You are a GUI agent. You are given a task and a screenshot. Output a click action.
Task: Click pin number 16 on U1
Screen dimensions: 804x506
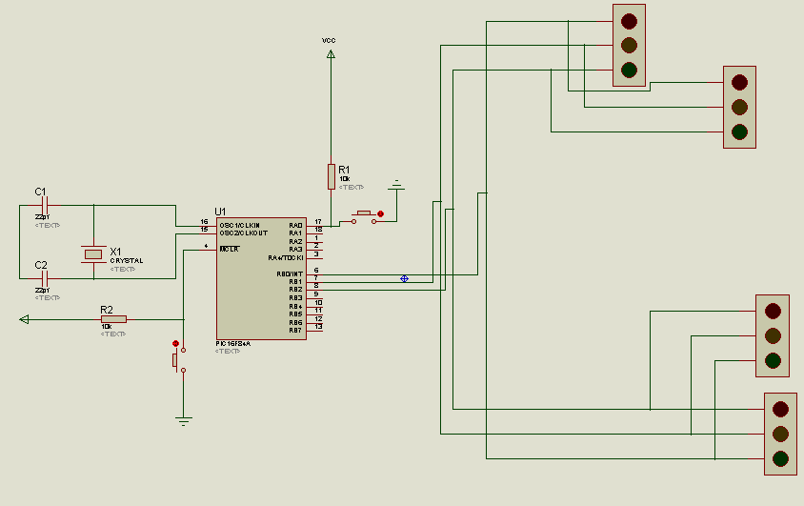[x=204, y=222]
